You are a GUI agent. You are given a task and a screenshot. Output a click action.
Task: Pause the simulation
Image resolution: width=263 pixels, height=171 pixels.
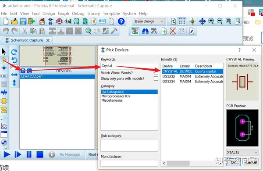pyautogui.click(x=29, y=154)
